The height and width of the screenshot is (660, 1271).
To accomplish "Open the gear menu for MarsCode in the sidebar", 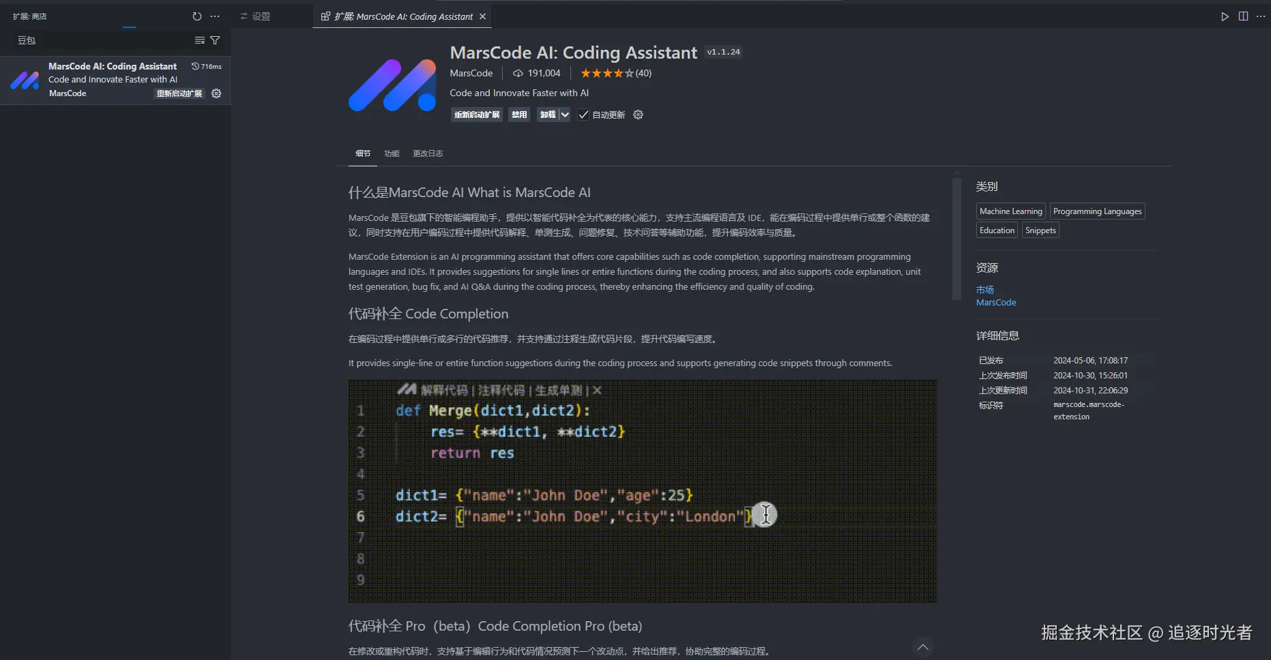I will click(x=216, y=93).
